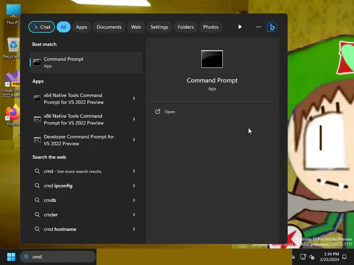354x265 pixels.
Task: Click the Developer Command Prompt app icon
Action: click(37, 140)
